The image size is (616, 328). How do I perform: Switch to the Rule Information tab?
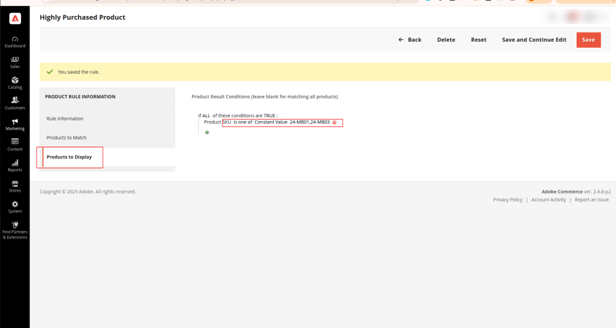click(x=65, y=119)
